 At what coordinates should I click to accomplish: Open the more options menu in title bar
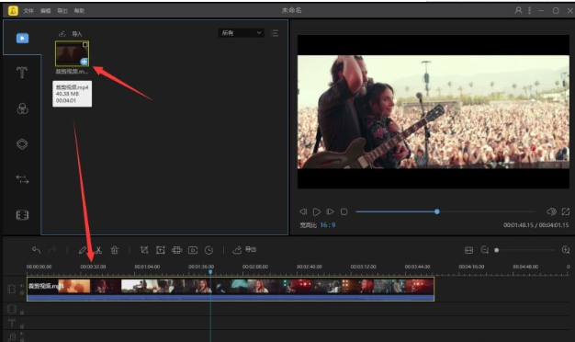pos(529,10)
